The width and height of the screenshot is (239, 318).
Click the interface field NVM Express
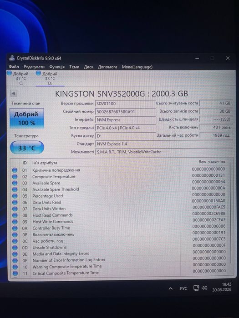click(x=125, y=119)
